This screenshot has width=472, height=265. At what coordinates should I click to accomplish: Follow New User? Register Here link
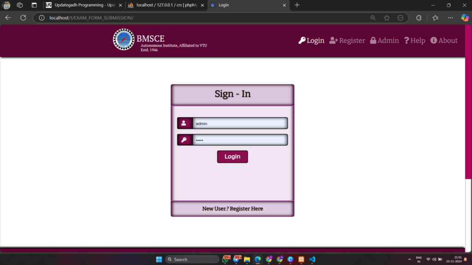[x=232, y=208]
